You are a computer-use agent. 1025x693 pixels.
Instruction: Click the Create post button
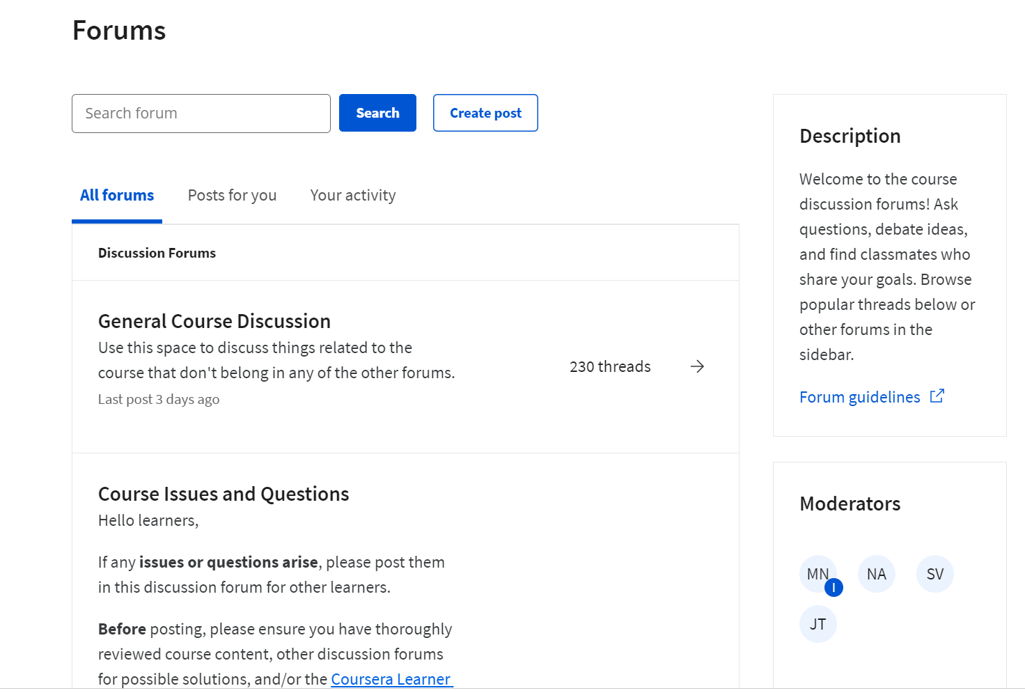pos(485,112)
